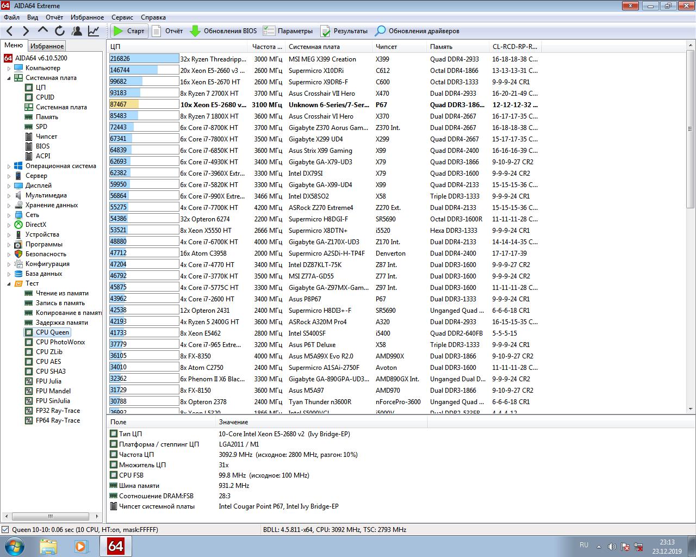Open the user profile toolbar icon
Viewport: 696px width, 557px height.
tap(77, 31)
